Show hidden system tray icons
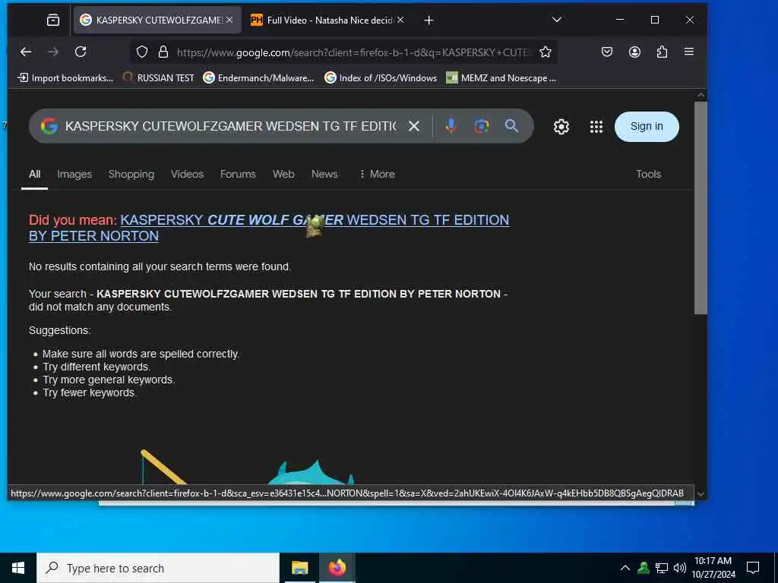Screen dimensions: 778x583 coord(625,568)
